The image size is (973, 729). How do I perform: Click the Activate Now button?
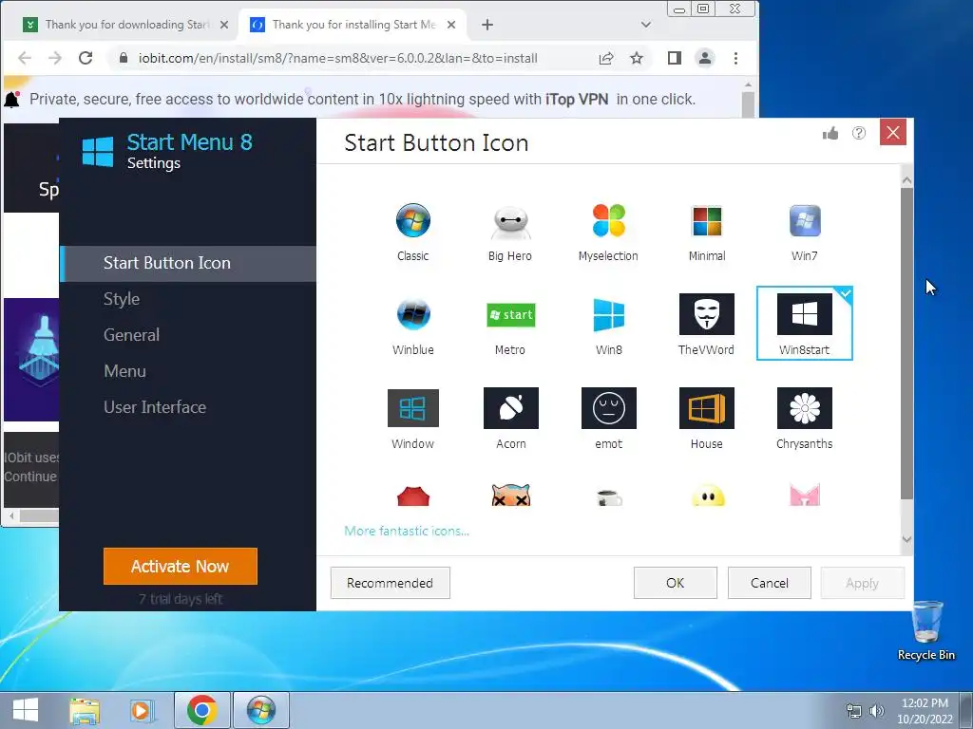180,566
